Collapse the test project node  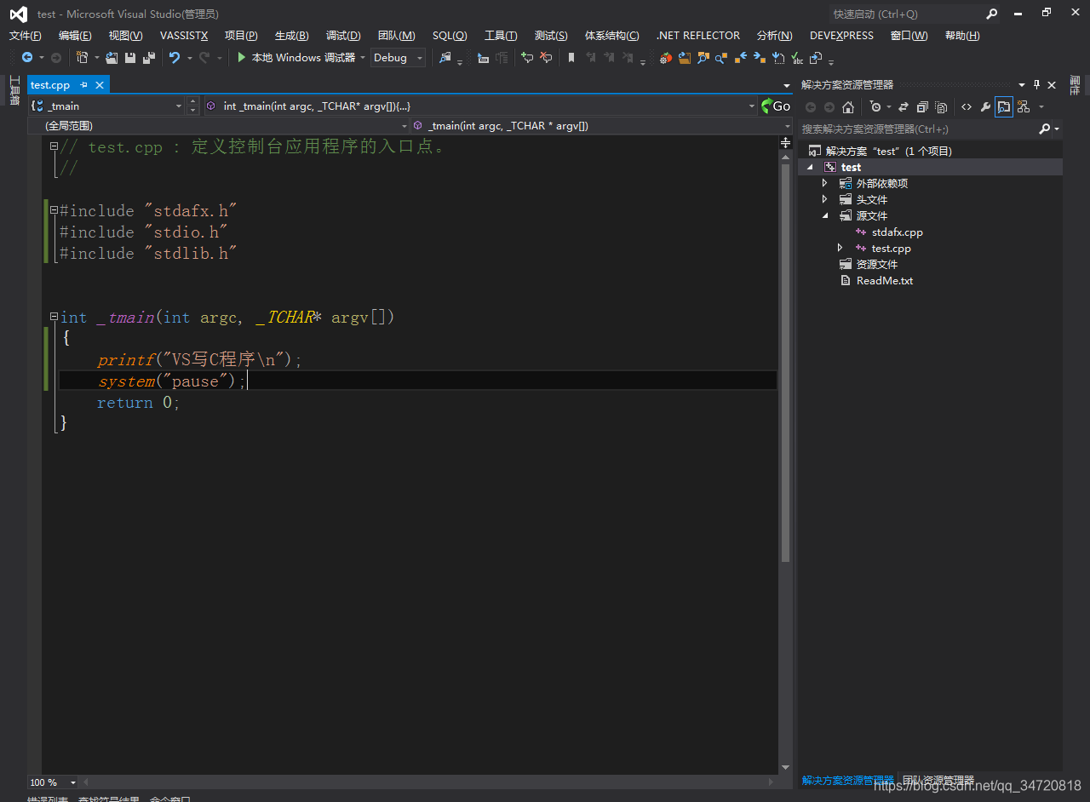(809, 167)
